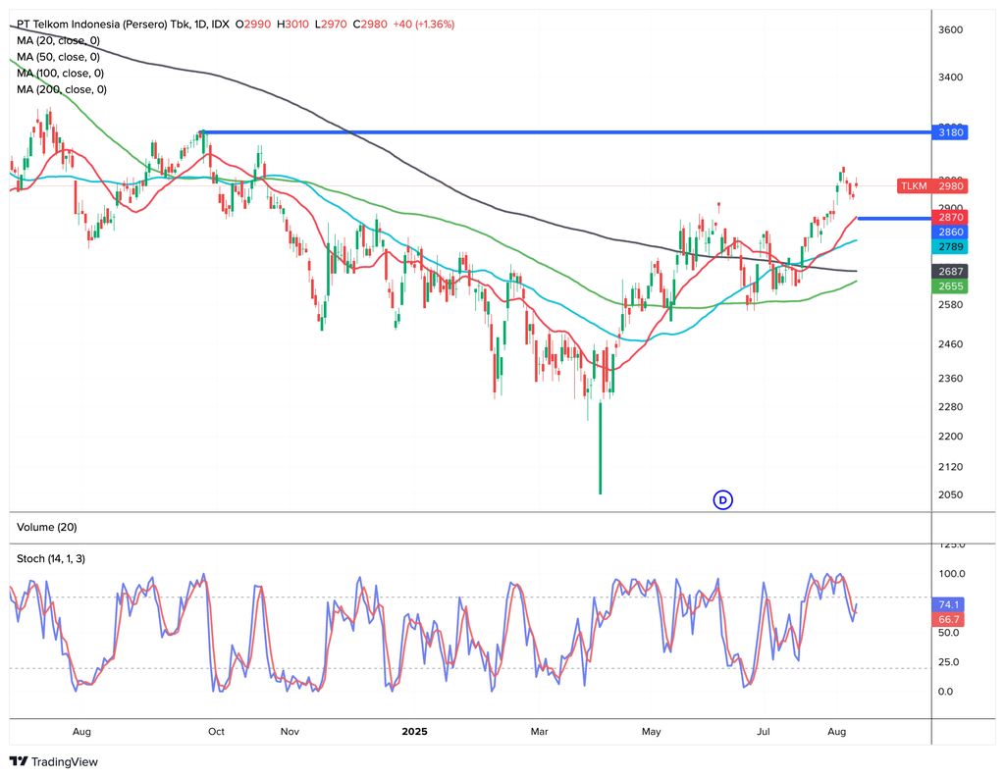The height and width of the screenshot is (778, 1005).
Task: Click the 2200 price axis label
Action: coord(950,436)
